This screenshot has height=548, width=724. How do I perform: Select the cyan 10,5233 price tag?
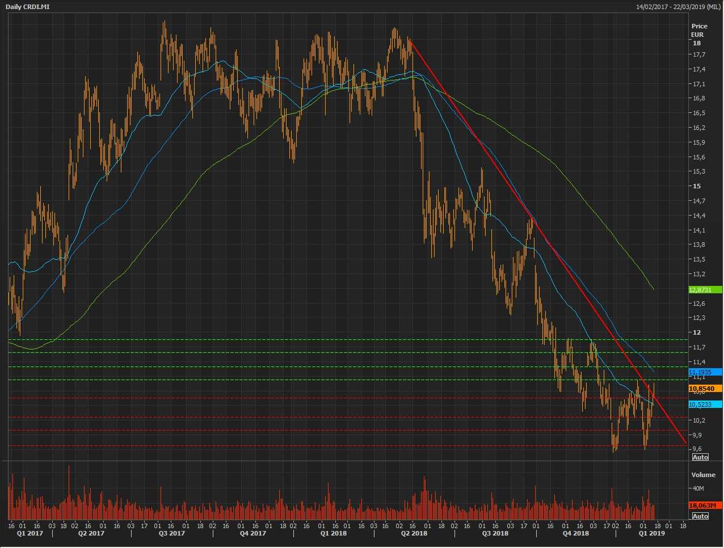pyautogui.click(x=700, y=404)
